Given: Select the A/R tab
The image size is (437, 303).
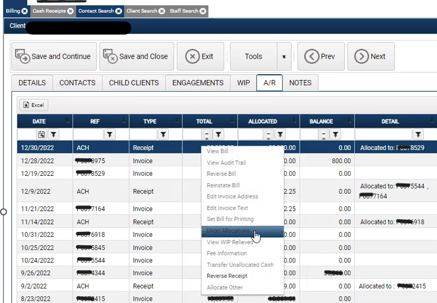Looking at the screenshot, I should pyautogui.click(x=270, y=83).
